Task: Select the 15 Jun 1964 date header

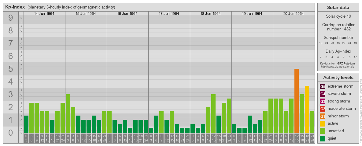Action: 86,14
